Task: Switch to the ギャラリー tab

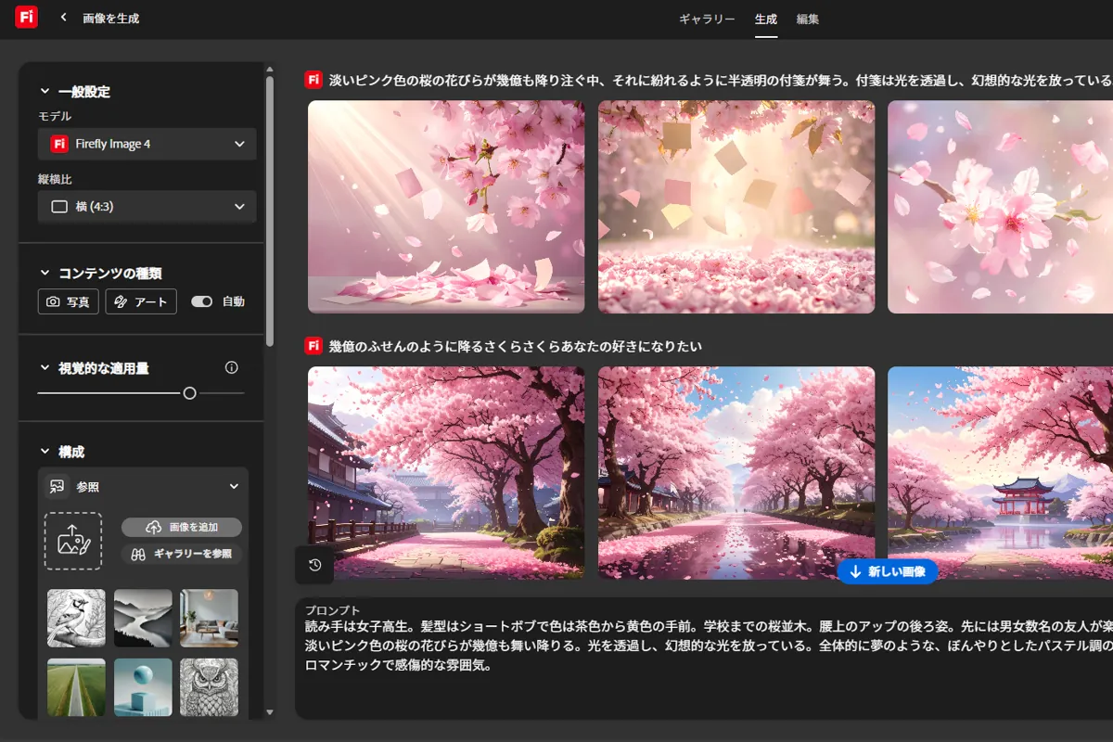Action: coord(706,19)
